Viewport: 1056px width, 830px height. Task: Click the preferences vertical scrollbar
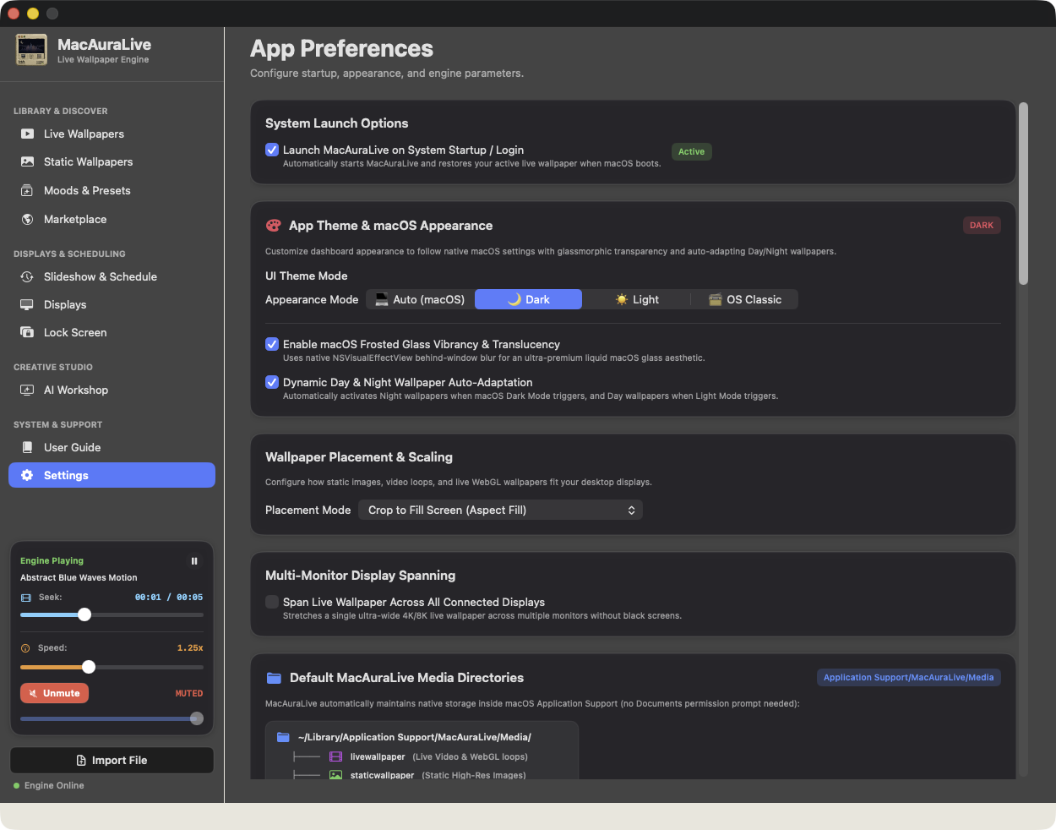[1023, 194]
